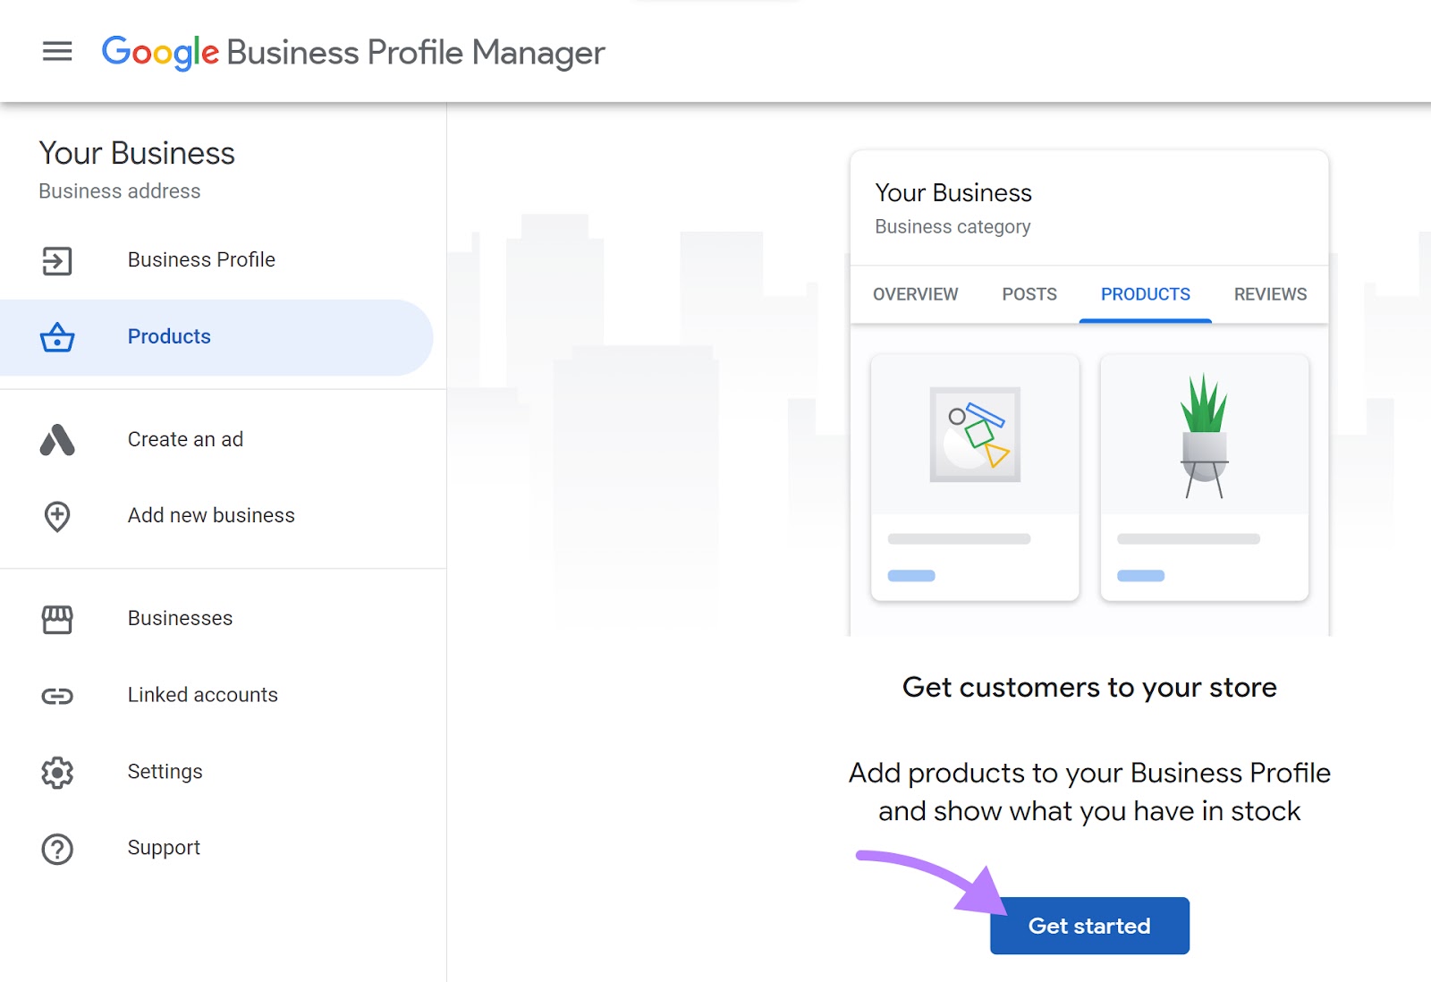Image resolution: width=1431 pixels, height=982 pixels.
Task: Click the Business Profile sign-in icon
Action: 56,260
